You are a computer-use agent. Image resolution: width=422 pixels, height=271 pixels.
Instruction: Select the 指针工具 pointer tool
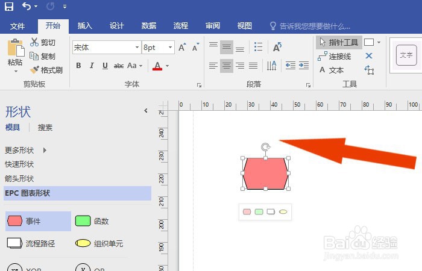pyautogui.click(x=339, y=42)
